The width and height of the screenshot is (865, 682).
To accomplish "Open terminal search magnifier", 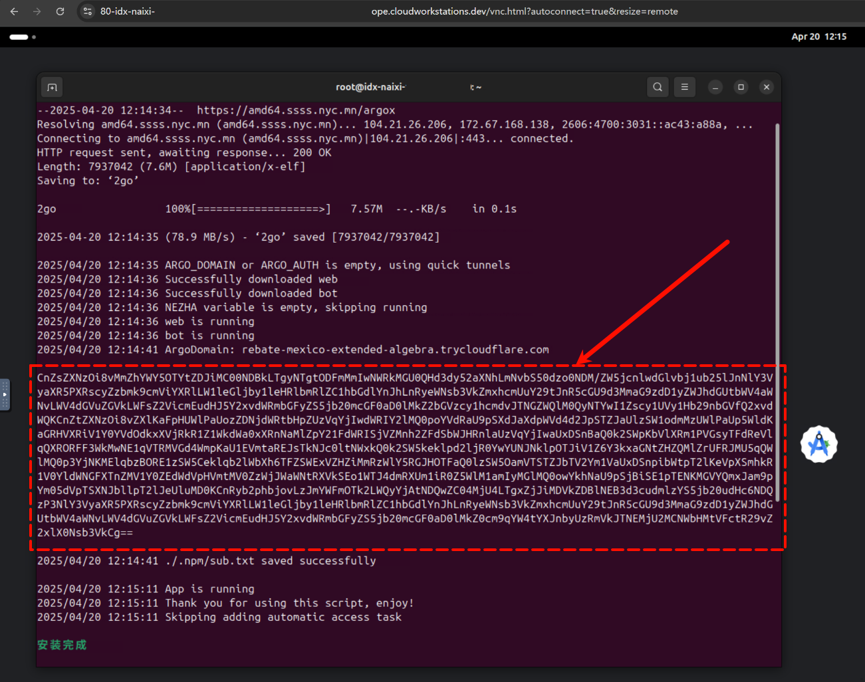I will pyautogui.click(x=658, y=87).
